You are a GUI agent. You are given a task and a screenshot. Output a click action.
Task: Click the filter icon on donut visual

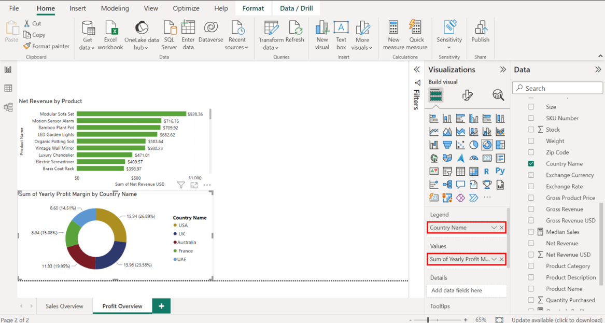[181, 185]
